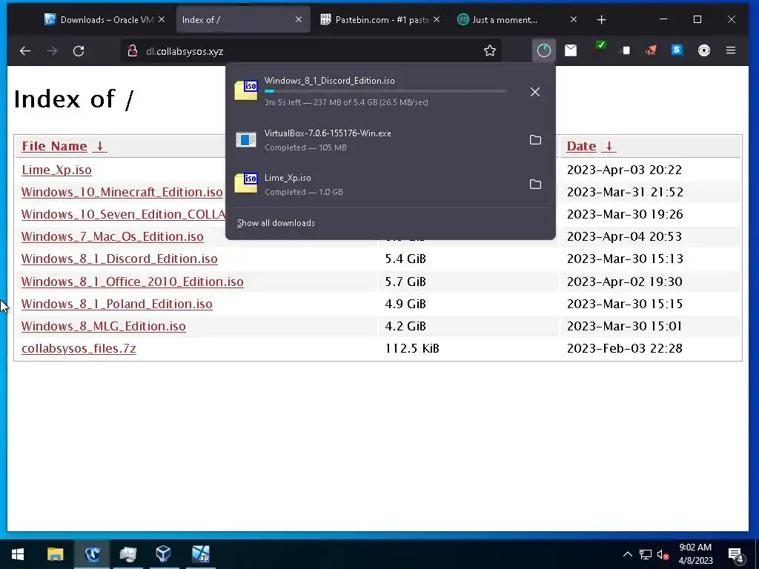This screenshot has height=569, width=759.
Task: Click the blue S extension icon
Action: [677, 50]
